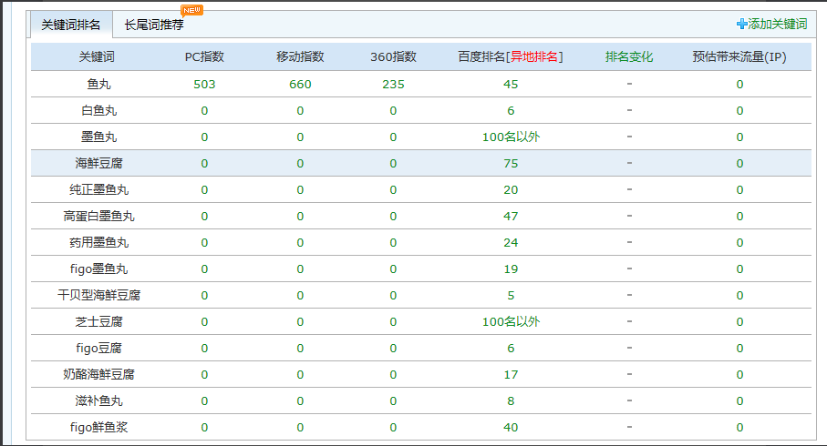Click the PC指数 value 503

[x=204, y=84]
